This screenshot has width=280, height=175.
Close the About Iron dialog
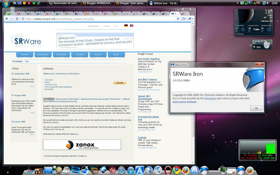click(259, 64)
